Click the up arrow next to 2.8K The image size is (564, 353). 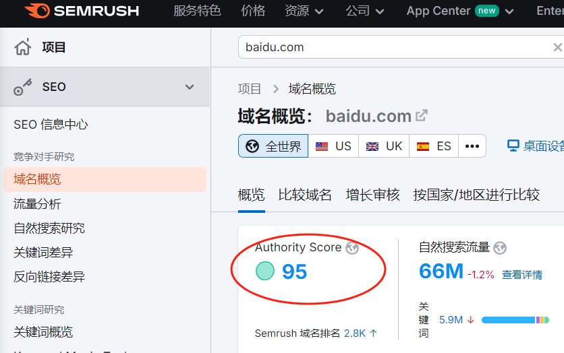[373, 333]
